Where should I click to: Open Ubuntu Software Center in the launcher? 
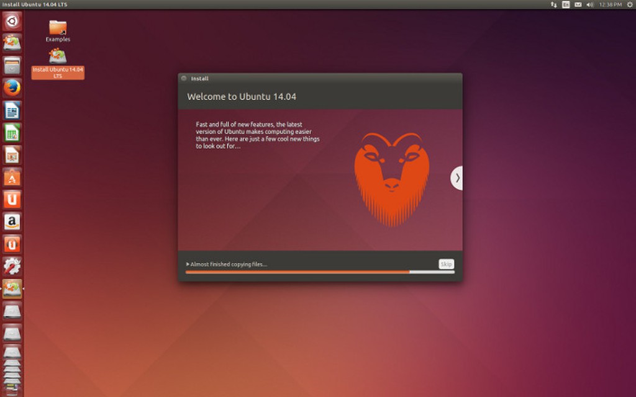[x=12, y=177]
